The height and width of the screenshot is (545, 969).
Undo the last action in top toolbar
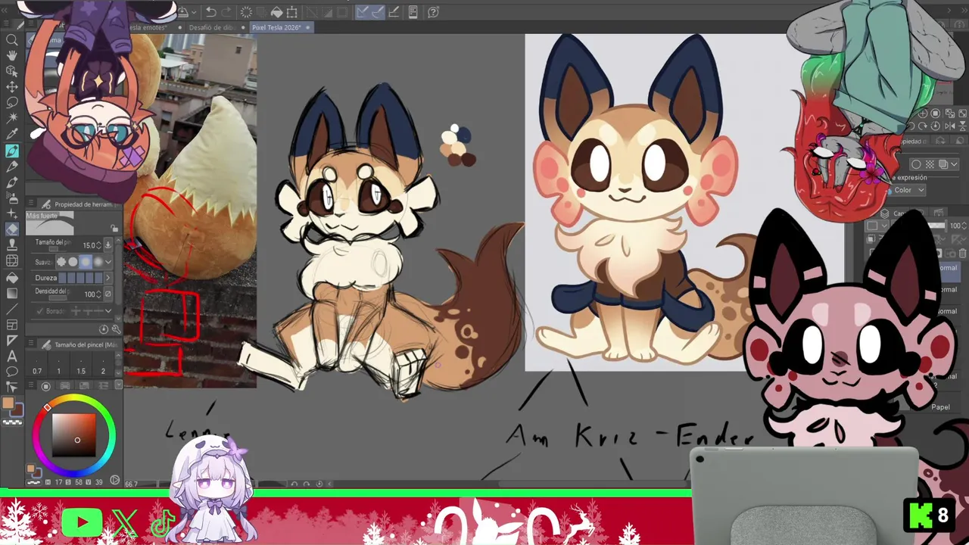pos(210,12)
